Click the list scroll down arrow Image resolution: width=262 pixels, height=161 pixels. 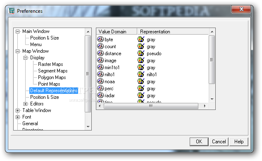point(212,99)
